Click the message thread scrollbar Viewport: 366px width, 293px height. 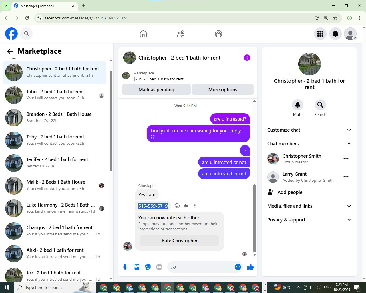pyautogui.click(x=254, y=218)
